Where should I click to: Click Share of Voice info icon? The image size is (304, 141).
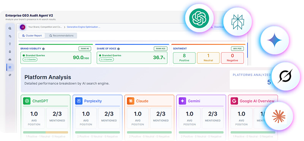coord(119,49)
